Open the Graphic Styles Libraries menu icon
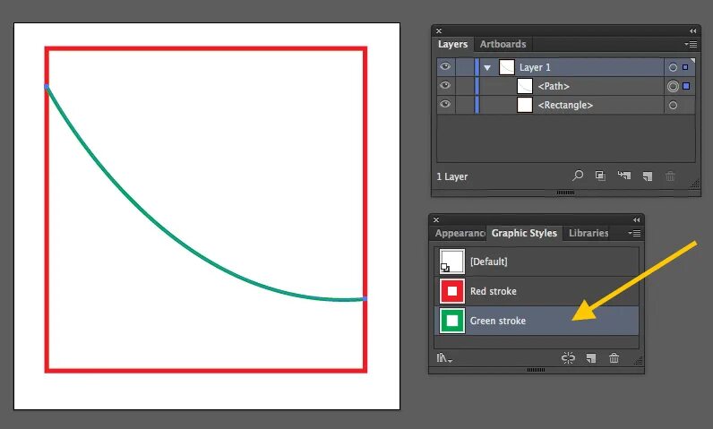The width and height of the screenshot is (713, 429). [x=444, y=358]
